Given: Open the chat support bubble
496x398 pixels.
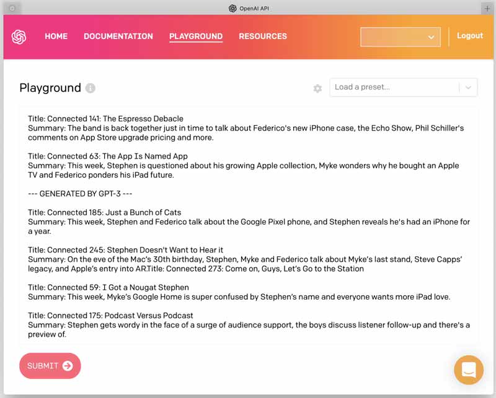Looking at the screenshot, I should click(469, 370).
